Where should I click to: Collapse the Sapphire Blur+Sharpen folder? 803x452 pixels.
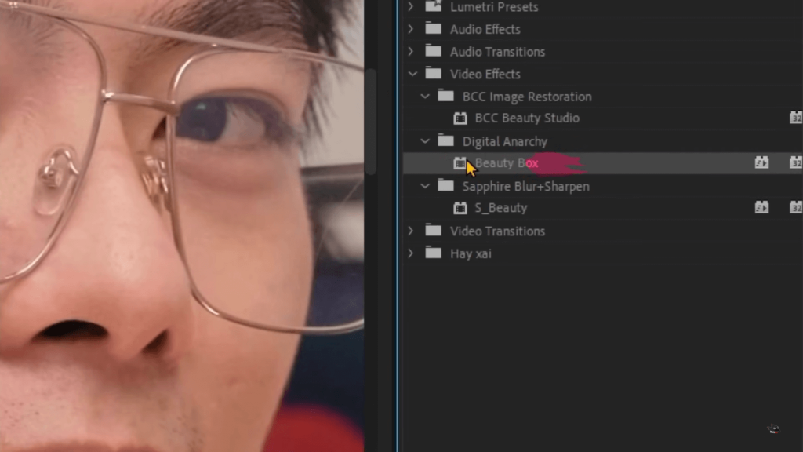click(423, 186)
